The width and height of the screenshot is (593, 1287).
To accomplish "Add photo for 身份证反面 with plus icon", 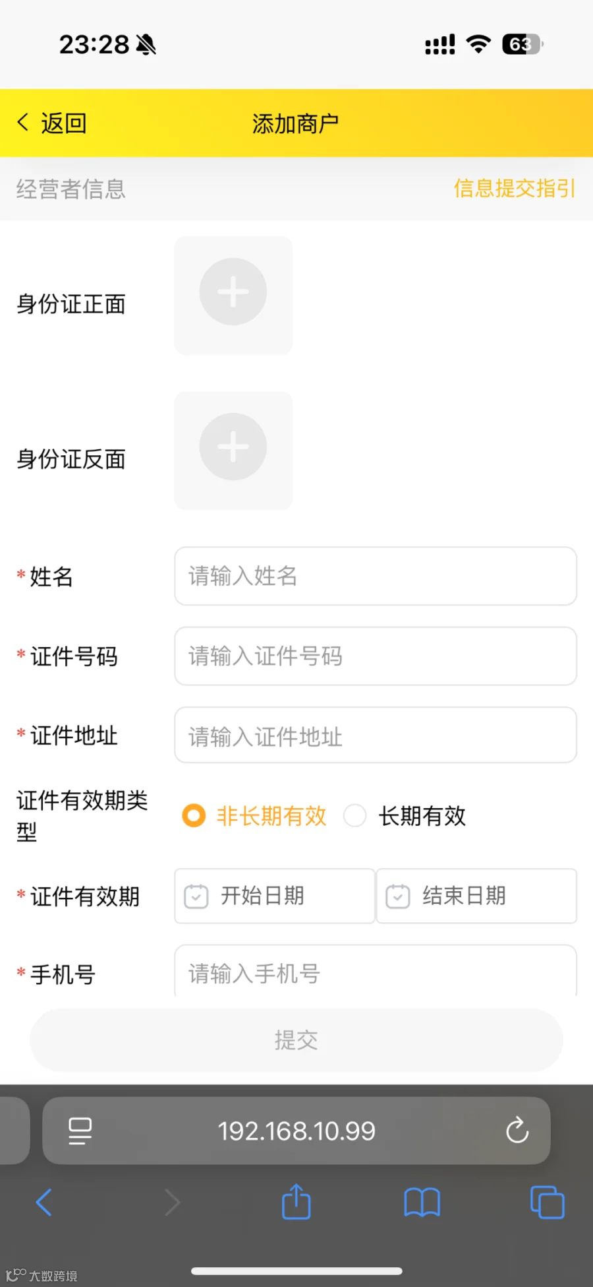I will click(x=233, y=451).
